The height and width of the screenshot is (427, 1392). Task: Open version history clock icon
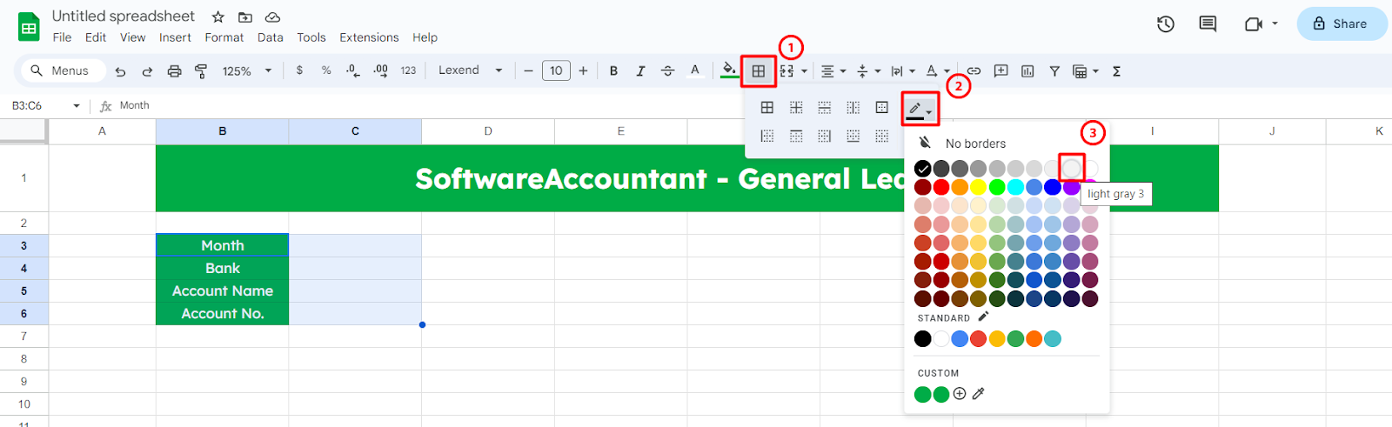1166,24
